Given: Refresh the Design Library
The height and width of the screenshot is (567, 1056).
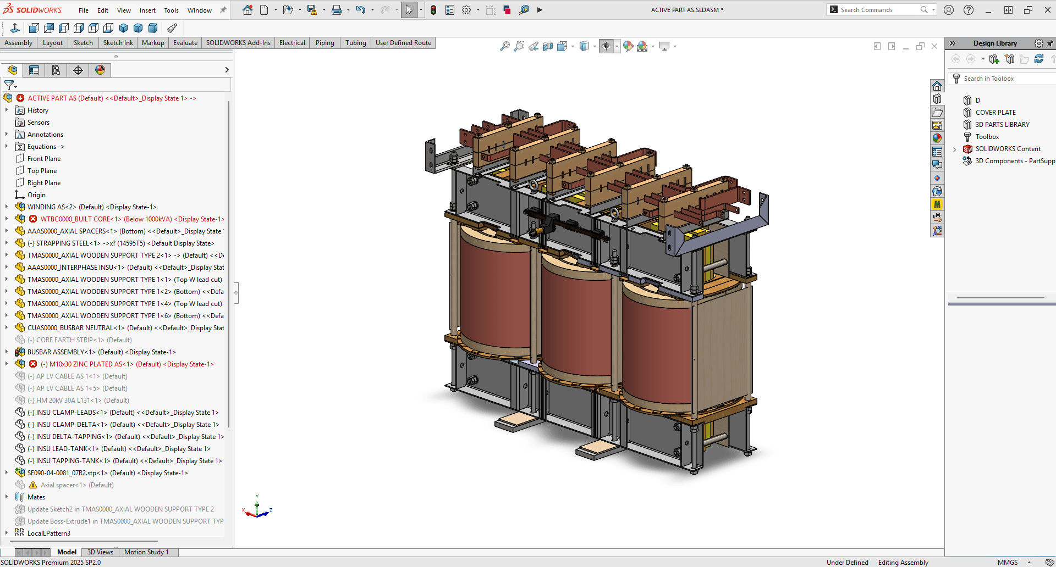Looking at the screenshot, I should (1039, 59).
